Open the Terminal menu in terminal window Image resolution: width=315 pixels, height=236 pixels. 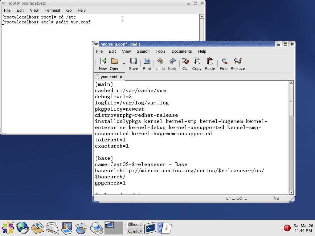[52, 10]
